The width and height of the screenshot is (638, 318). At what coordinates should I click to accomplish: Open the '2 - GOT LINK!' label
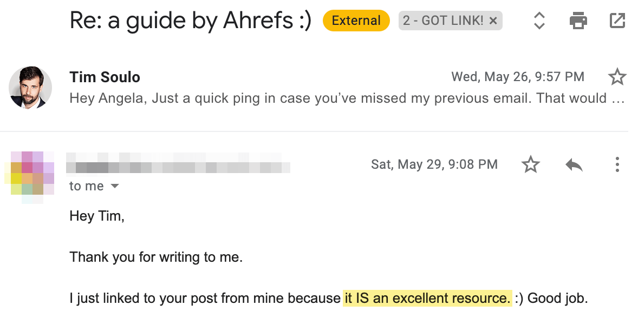point(442,21)
